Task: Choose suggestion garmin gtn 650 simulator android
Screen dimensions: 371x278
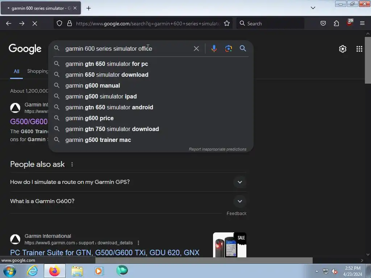Action: [151, 107]
